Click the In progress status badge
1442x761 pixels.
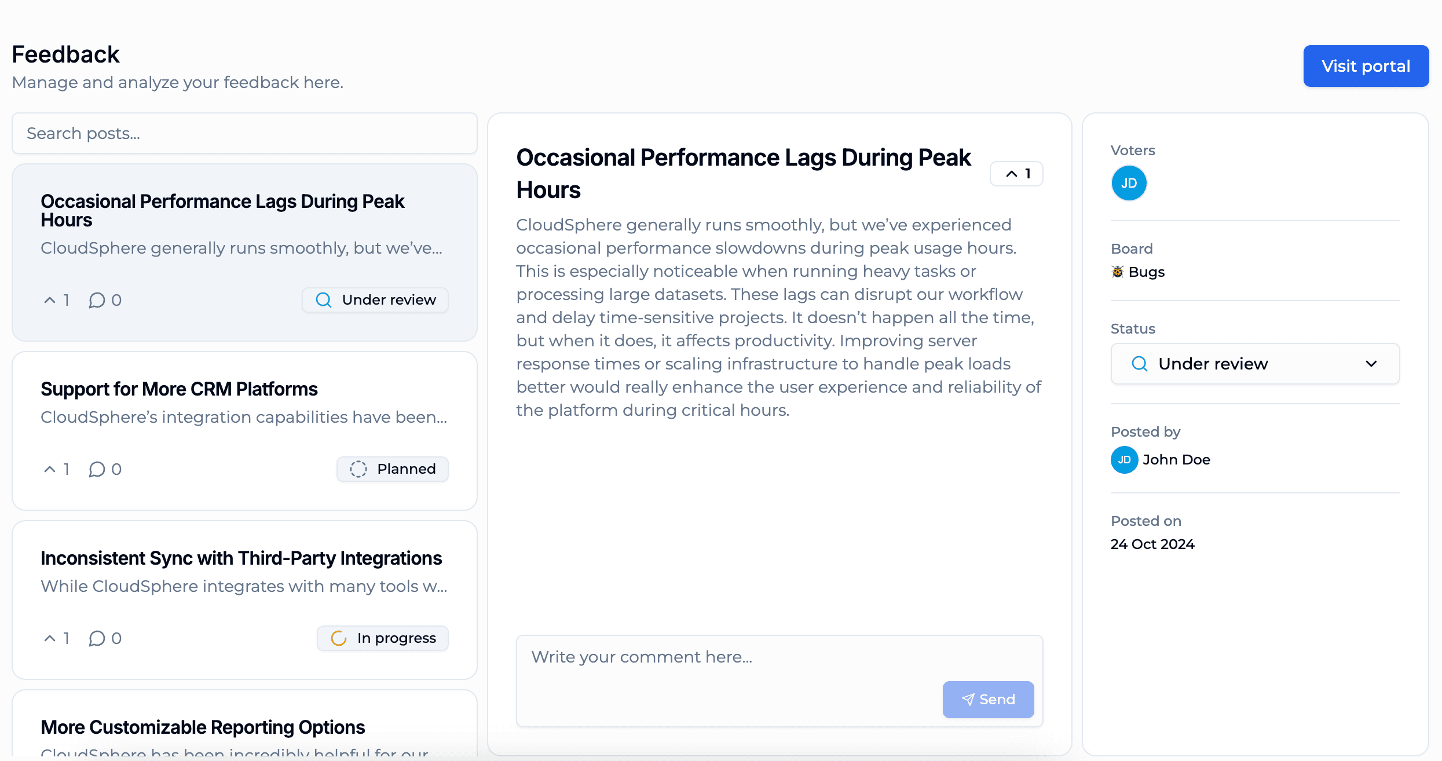pos(383,638)
